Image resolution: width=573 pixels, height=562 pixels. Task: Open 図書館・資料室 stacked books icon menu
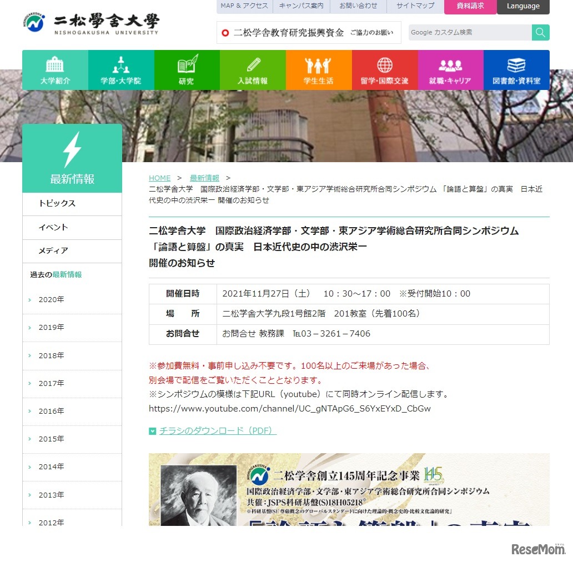coord(516,70)
